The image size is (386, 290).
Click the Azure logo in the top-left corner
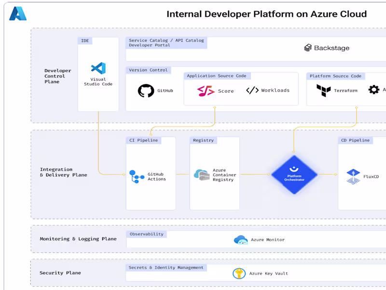coord(18,13)
